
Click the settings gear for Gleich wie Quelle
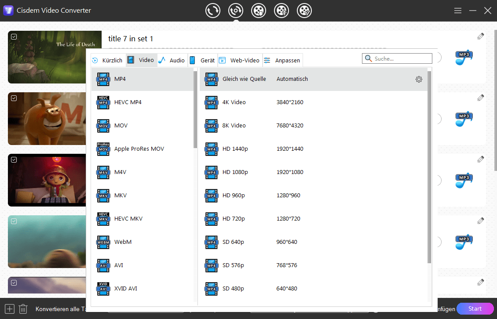(x=419, y=80)
